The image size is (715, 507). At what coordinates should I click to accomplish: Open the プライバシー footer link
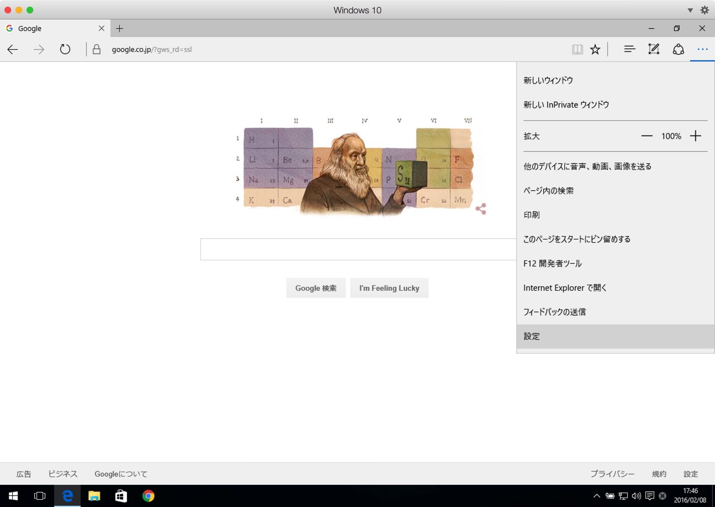tap(612, 474)
